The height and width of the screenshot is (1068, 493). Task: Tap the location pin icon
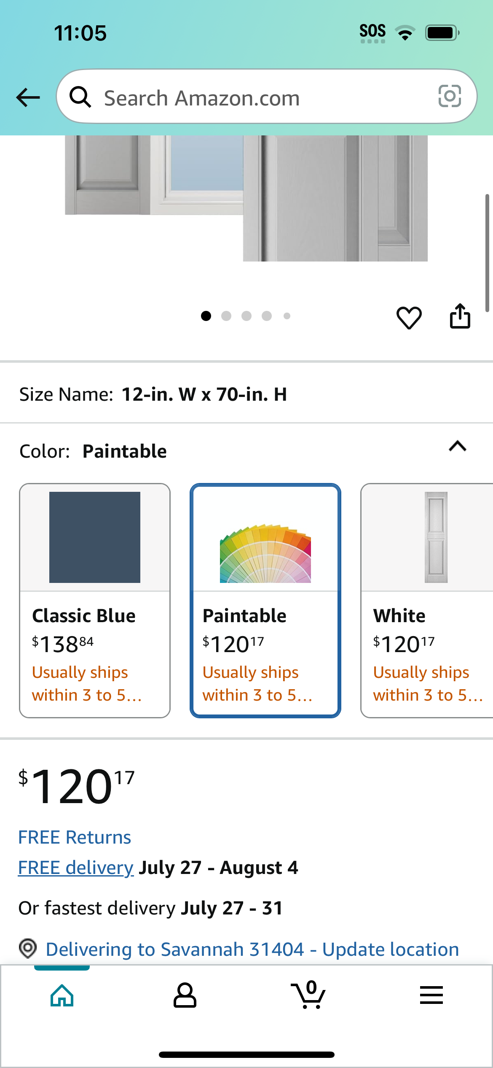coord(28,949)
